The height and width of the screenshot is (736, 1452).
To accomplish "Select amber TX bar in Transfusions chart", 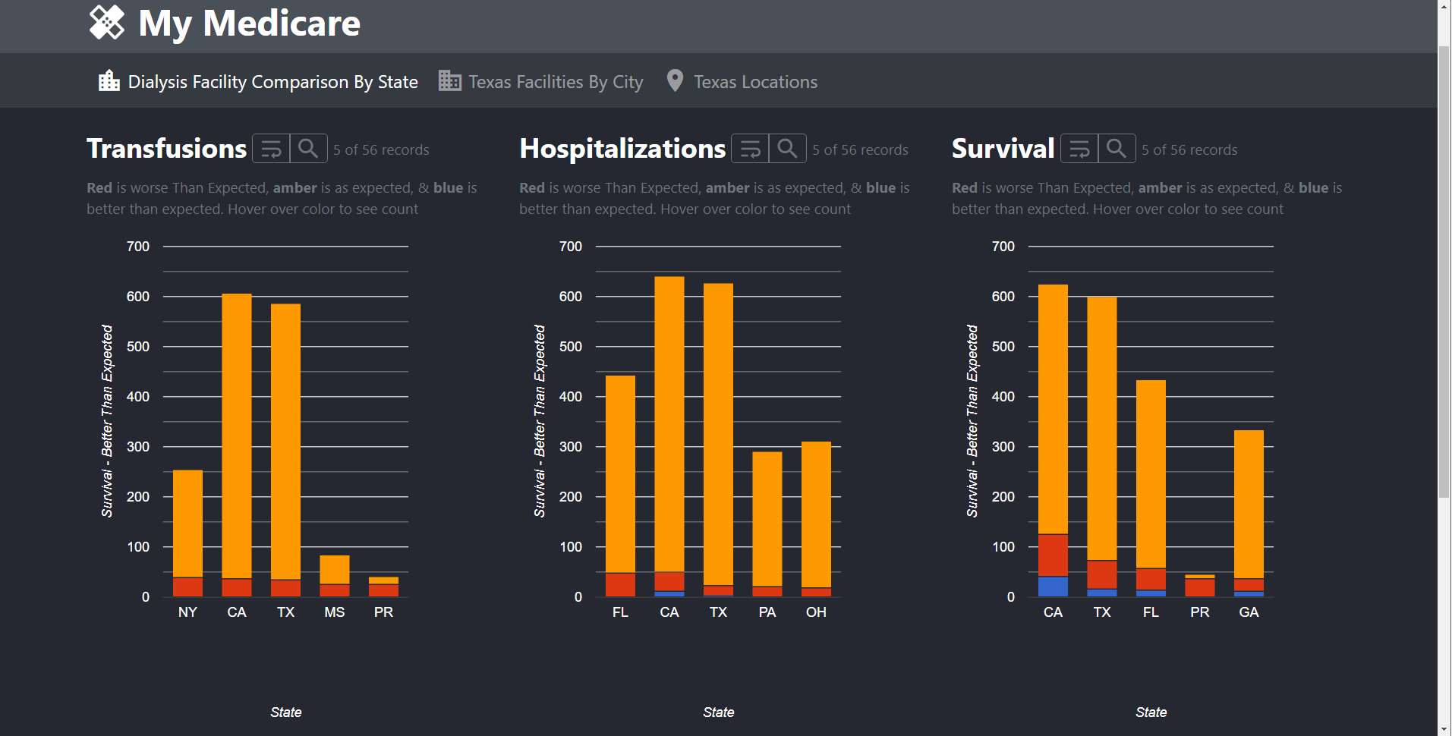I will click(285, 442).
